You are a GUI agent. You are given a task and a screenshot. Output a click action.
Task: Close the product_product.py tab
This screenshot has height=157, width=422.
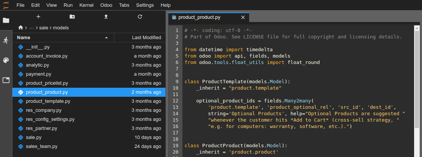[x=243, y=17]
